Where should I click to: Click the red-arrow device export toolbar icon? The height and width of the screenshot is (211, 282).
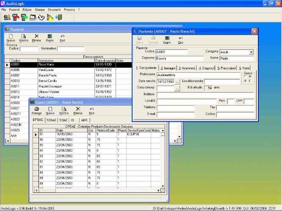coord(16,17)
